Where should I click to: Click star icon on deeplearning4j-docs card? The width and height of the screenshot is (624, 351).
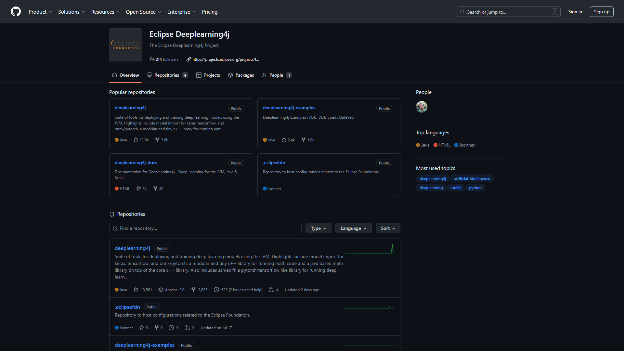pos(139,188)
